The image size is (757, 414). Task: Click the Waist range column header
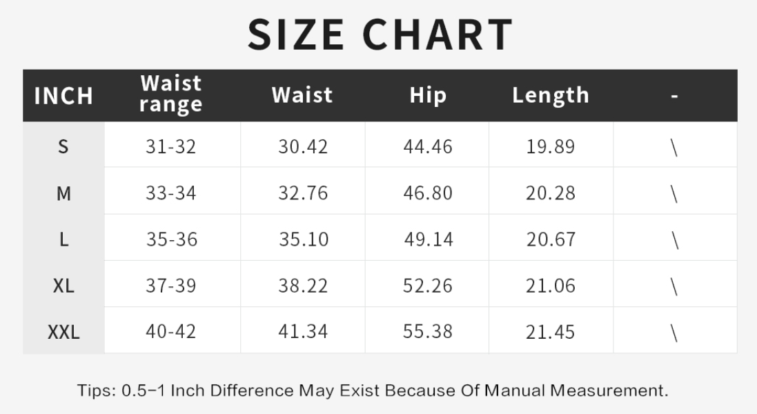pos(171,95)
